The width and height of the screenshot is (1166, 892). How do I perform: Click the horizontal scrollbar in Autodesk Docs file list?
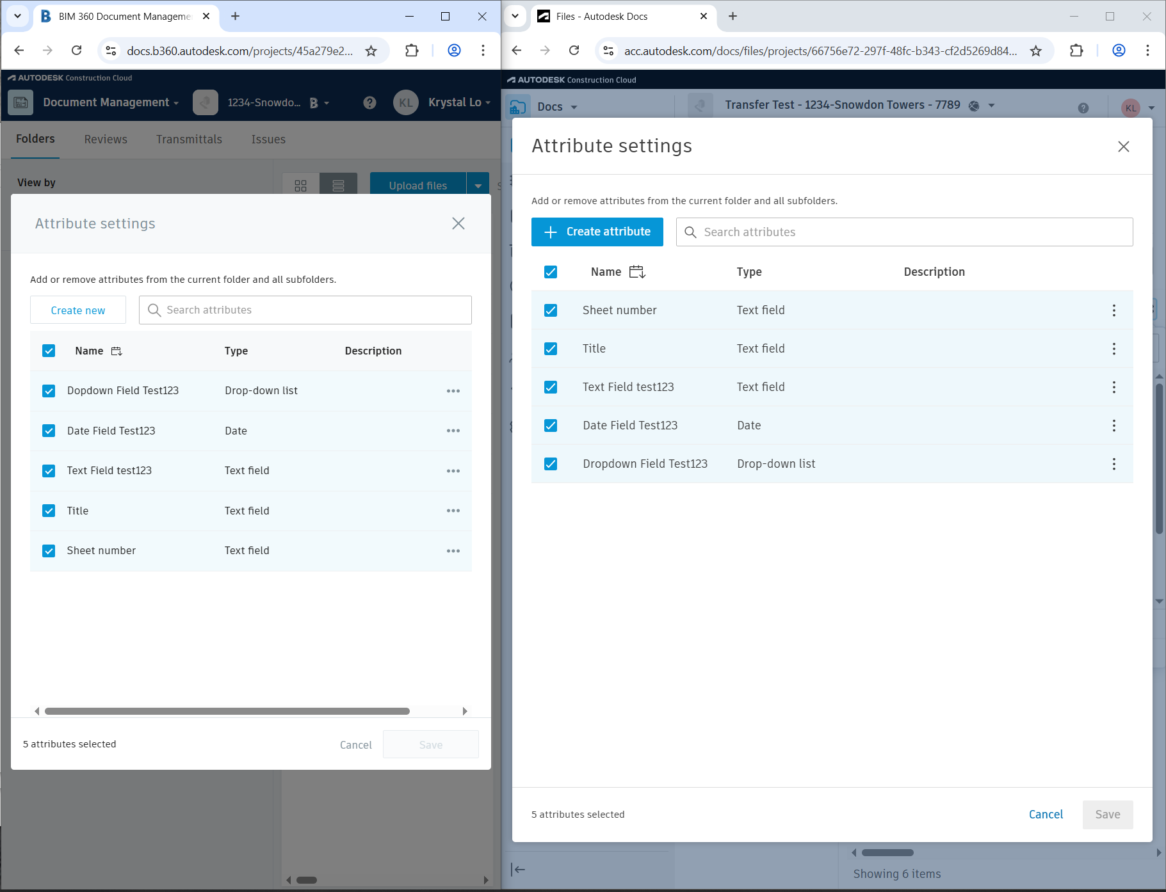(887, 852)
